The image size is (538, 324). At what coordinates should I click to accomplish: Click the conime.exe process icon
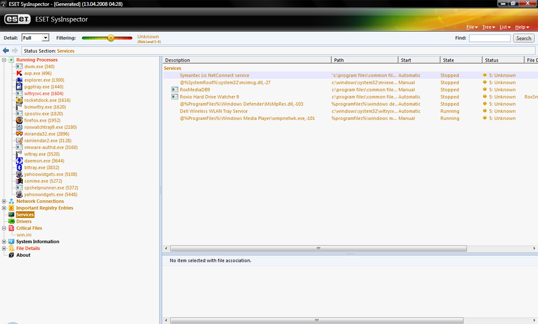coord(19,181)
